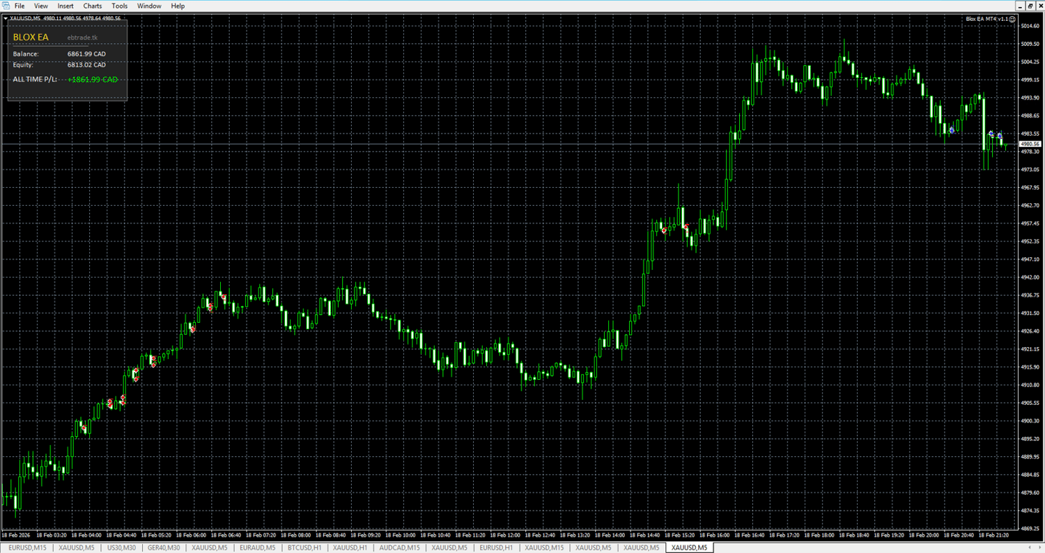Click the 18 Feb 21:20 time label
The width and height of the screenshot is (1045, 553).
tap(993, 536)
